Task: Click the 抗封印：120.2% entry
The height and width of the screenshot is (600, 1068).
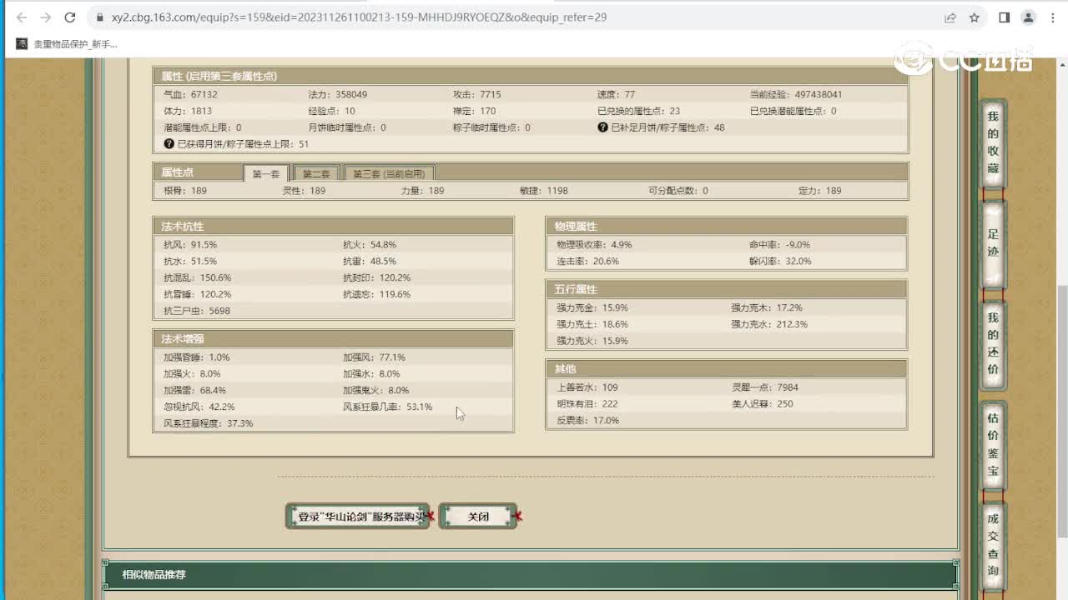Action: pos(377,277)
